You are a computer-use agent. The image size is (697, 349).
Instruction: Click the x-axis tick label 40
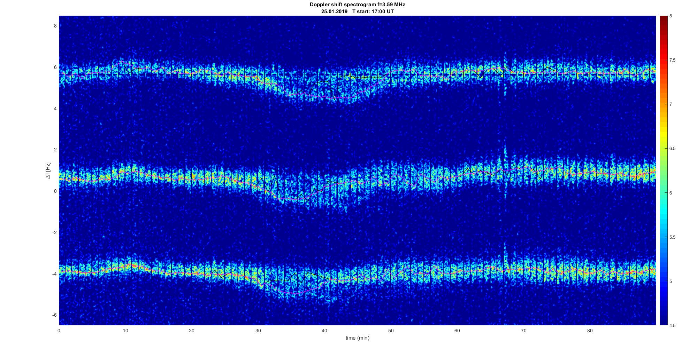point(324,331)
